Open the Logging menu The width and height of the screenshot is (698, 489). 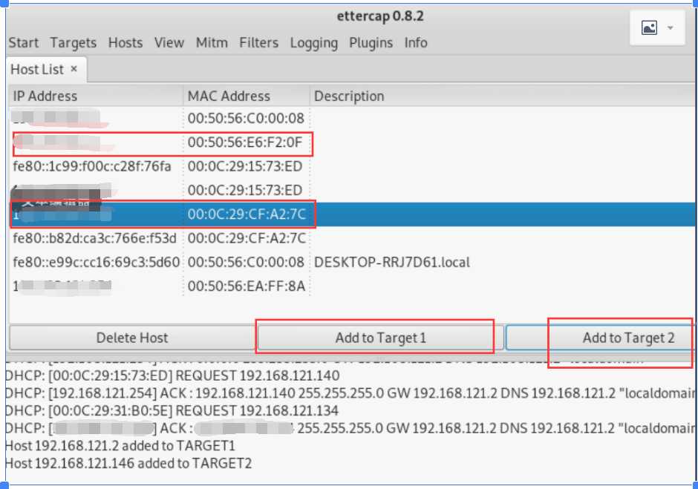tap(314, 43)
